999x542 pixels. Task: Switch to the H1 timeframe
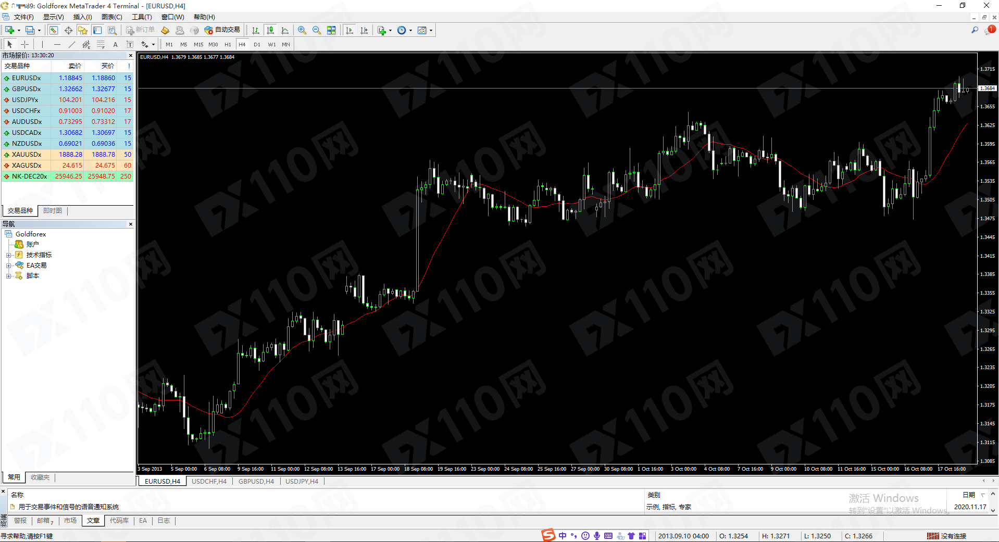tap(228, 44)
